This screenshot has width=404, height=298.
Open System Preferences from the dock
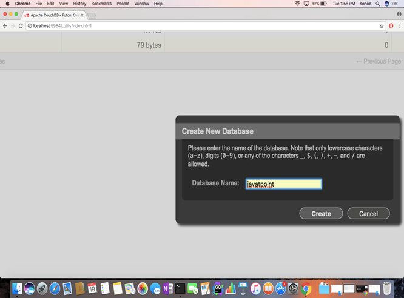293,288
